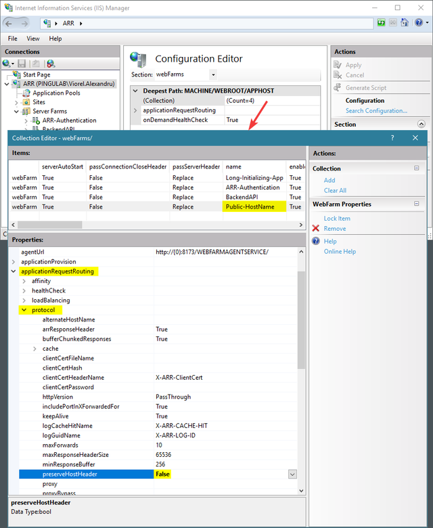Click the Generate Script icon
433x528 pixels.
point(338,87)
